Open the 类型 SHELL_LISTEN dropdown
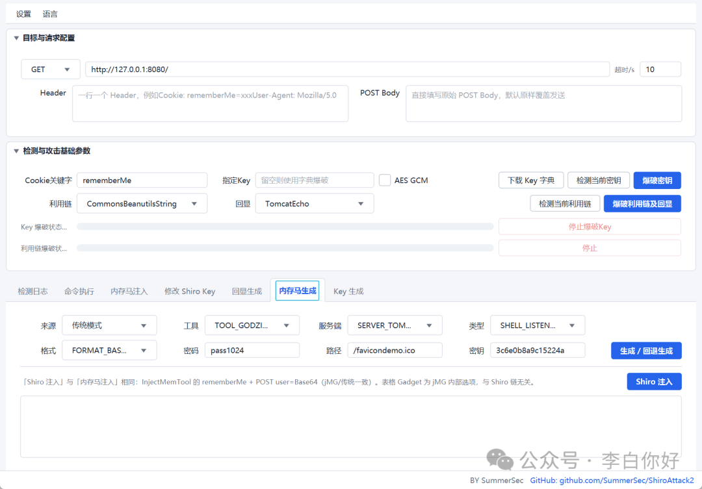Viewport: 702px width, 489px height. [538, 325]
